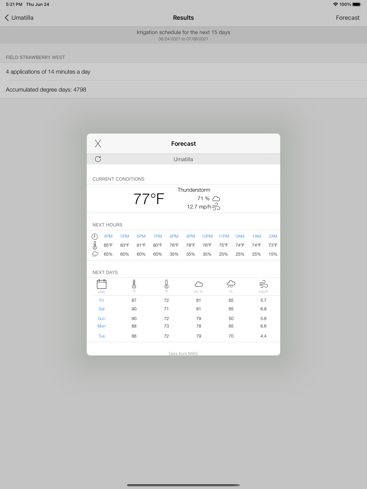Select the Tue forecast row
The height and width of the screenshot is (489, 367).
coord(183,336)
